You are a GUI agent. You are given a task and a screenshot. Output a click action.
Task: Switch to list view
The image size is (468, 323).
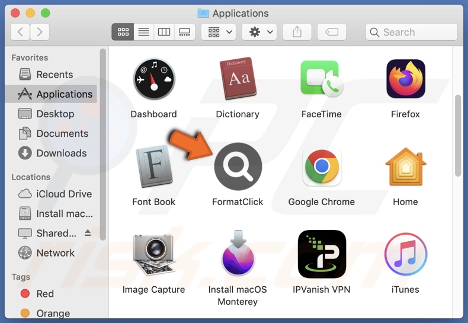[143, 32]
